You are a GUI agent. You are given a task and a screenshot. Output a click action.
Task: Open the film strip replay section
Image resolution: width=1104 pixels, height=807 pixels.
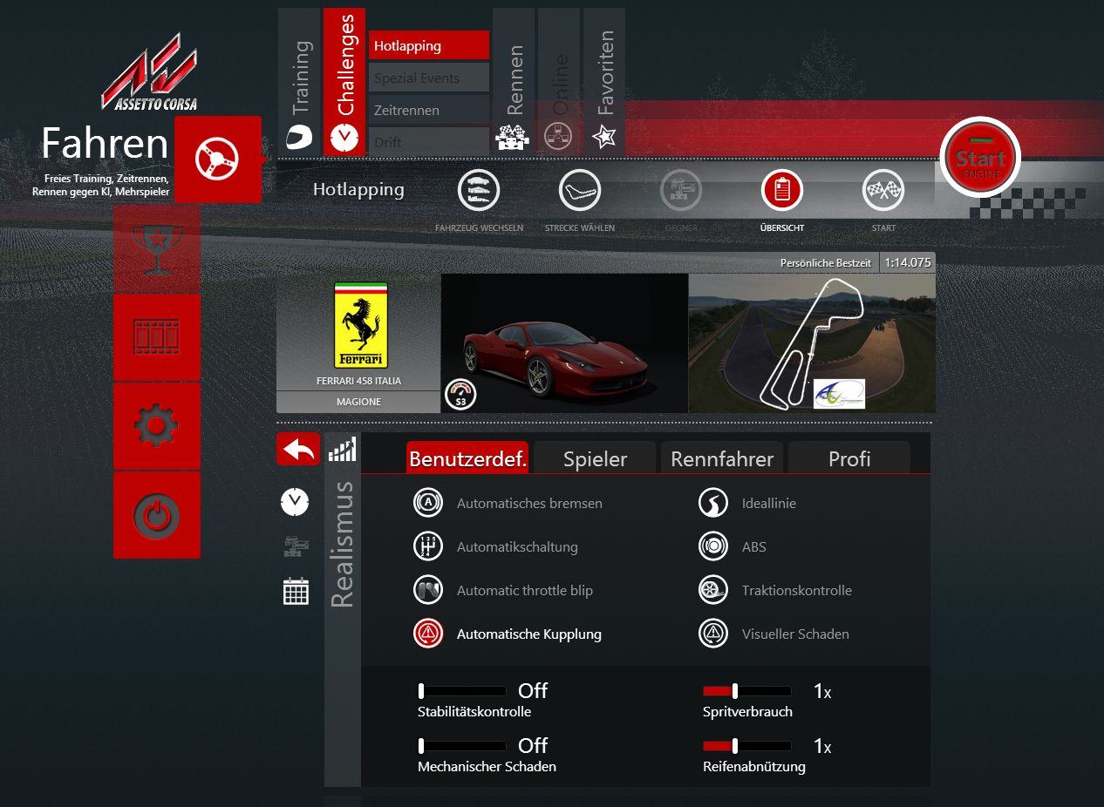157,337
